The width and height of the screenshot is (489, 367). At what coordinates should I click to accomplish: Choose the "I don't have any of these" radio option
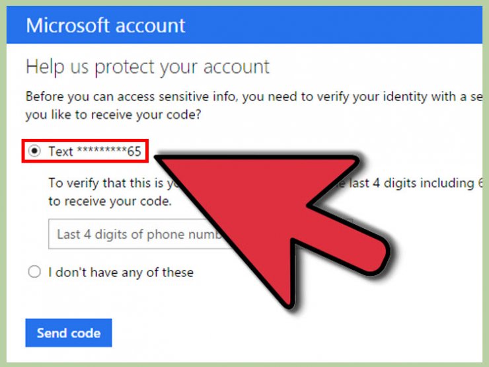[34, 272]
